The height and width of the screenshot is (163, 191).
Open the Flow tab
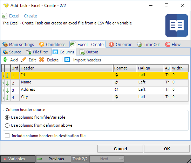point(173,45)
